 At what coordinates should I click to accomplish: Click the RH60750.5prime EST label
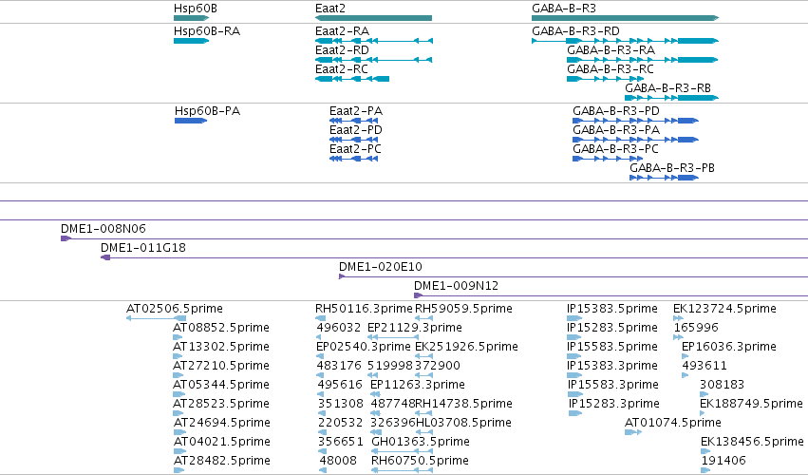420,461
